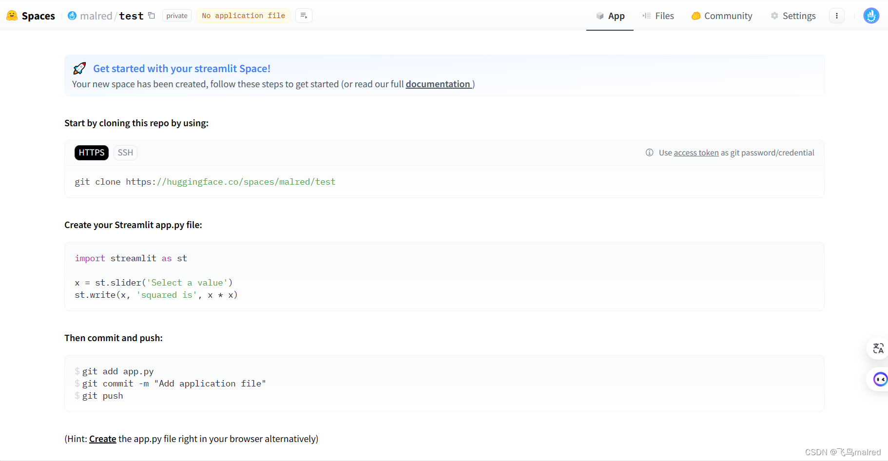Image resolution: width=888 pixels, height=461 pixels.
Task: Click the private visibility badge
Action: coord(177,16)
